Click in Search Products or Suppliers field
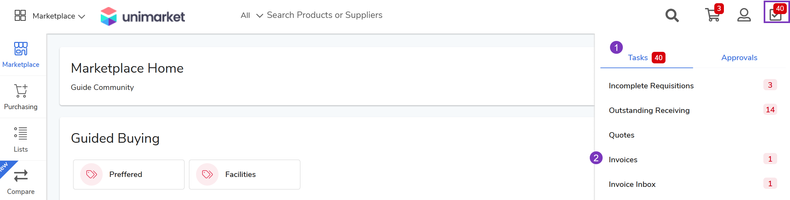This screenshot has width=790, height=200. pyautogui.click(x=324, y=15)
